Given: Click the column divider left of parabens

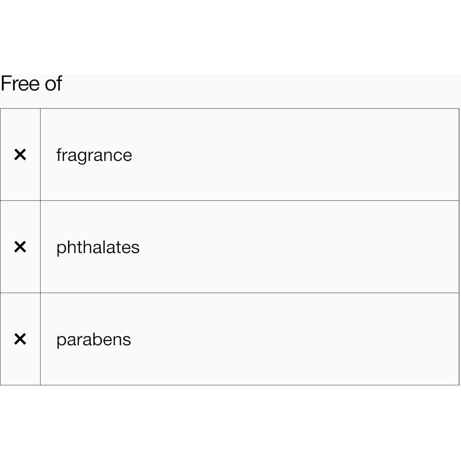Looking at the screenshot, I should 40,339.
